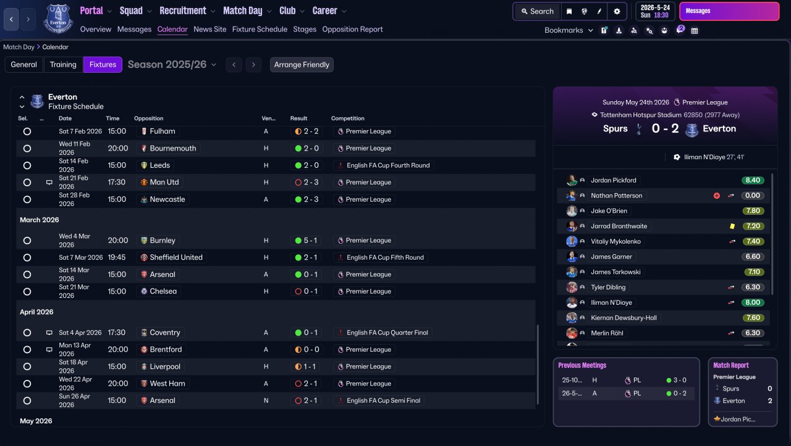791x446 pixels.
Task: Click the TV icon on Coventry row
Action: [x=49, y=332]
